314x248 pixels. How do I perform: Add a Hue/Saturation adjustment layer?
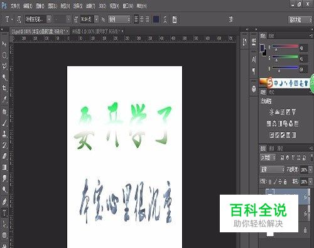point(269,124)
